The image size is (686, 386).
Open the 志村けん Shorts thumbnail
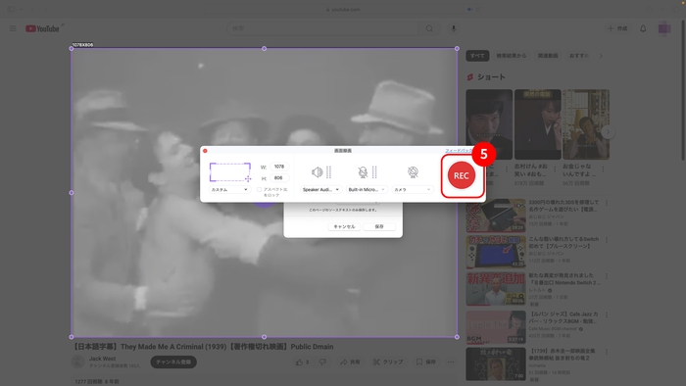pyautogui.click(x=538, y=124)
